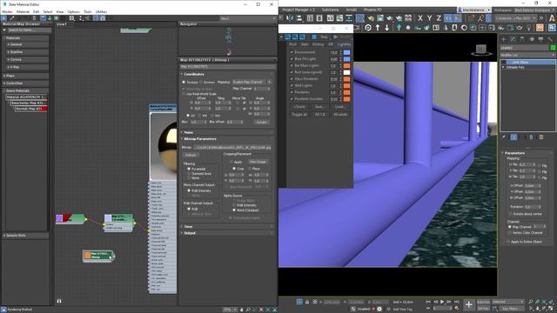Screen dimensions: 557x313
Task: Click the zoom extents icon in editor toolbar
Action: coord(72,18)
